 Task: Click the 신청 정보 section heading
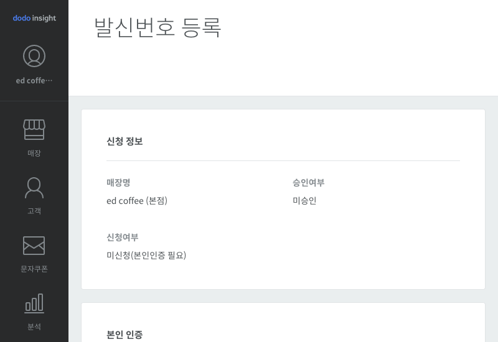125,141
